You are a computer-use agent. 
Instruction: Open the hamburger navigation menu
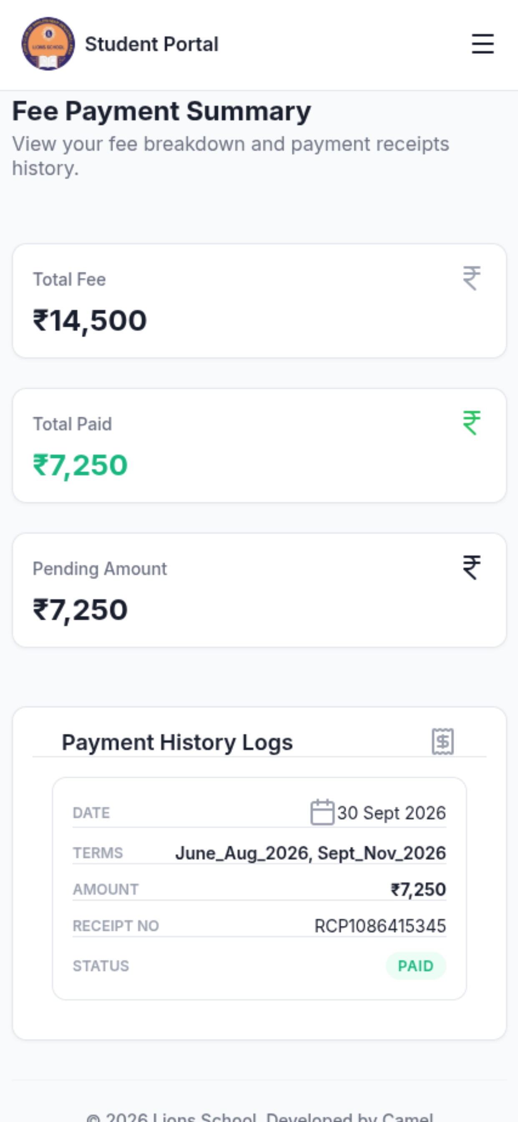click(483, 44)
